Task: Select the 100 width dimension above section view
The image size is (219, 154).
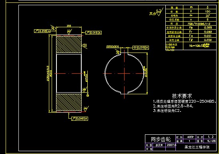Action: pos(69,26)
